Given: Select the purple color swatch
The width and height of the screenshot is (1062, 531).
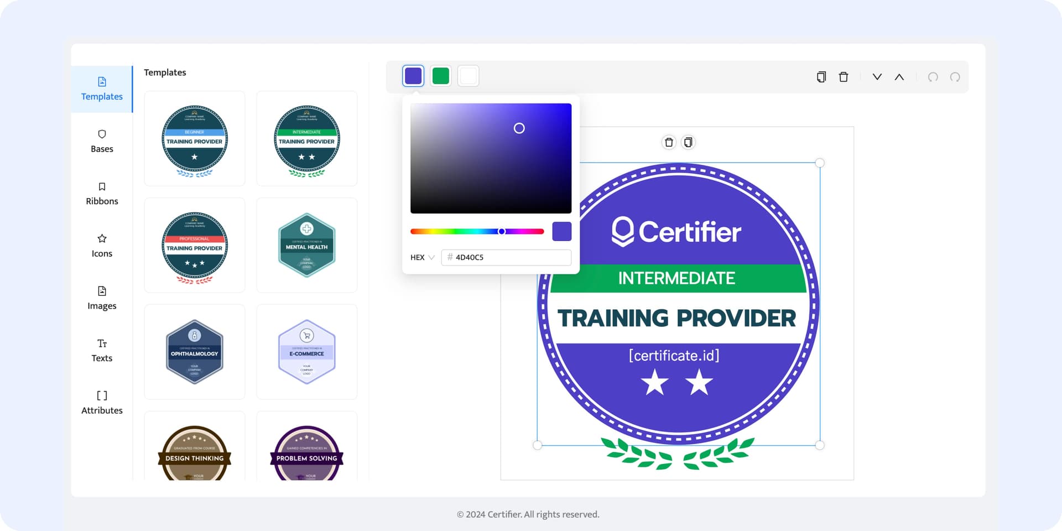Looking at the screenshot, I should click(x=413, y=76).
